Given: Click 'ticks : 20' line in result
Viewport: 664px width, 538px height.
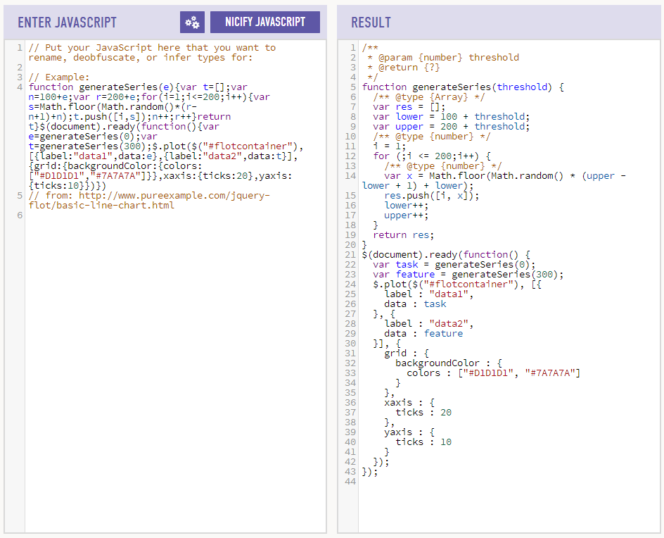Looking at the screenshot, I should coord(423,413).
